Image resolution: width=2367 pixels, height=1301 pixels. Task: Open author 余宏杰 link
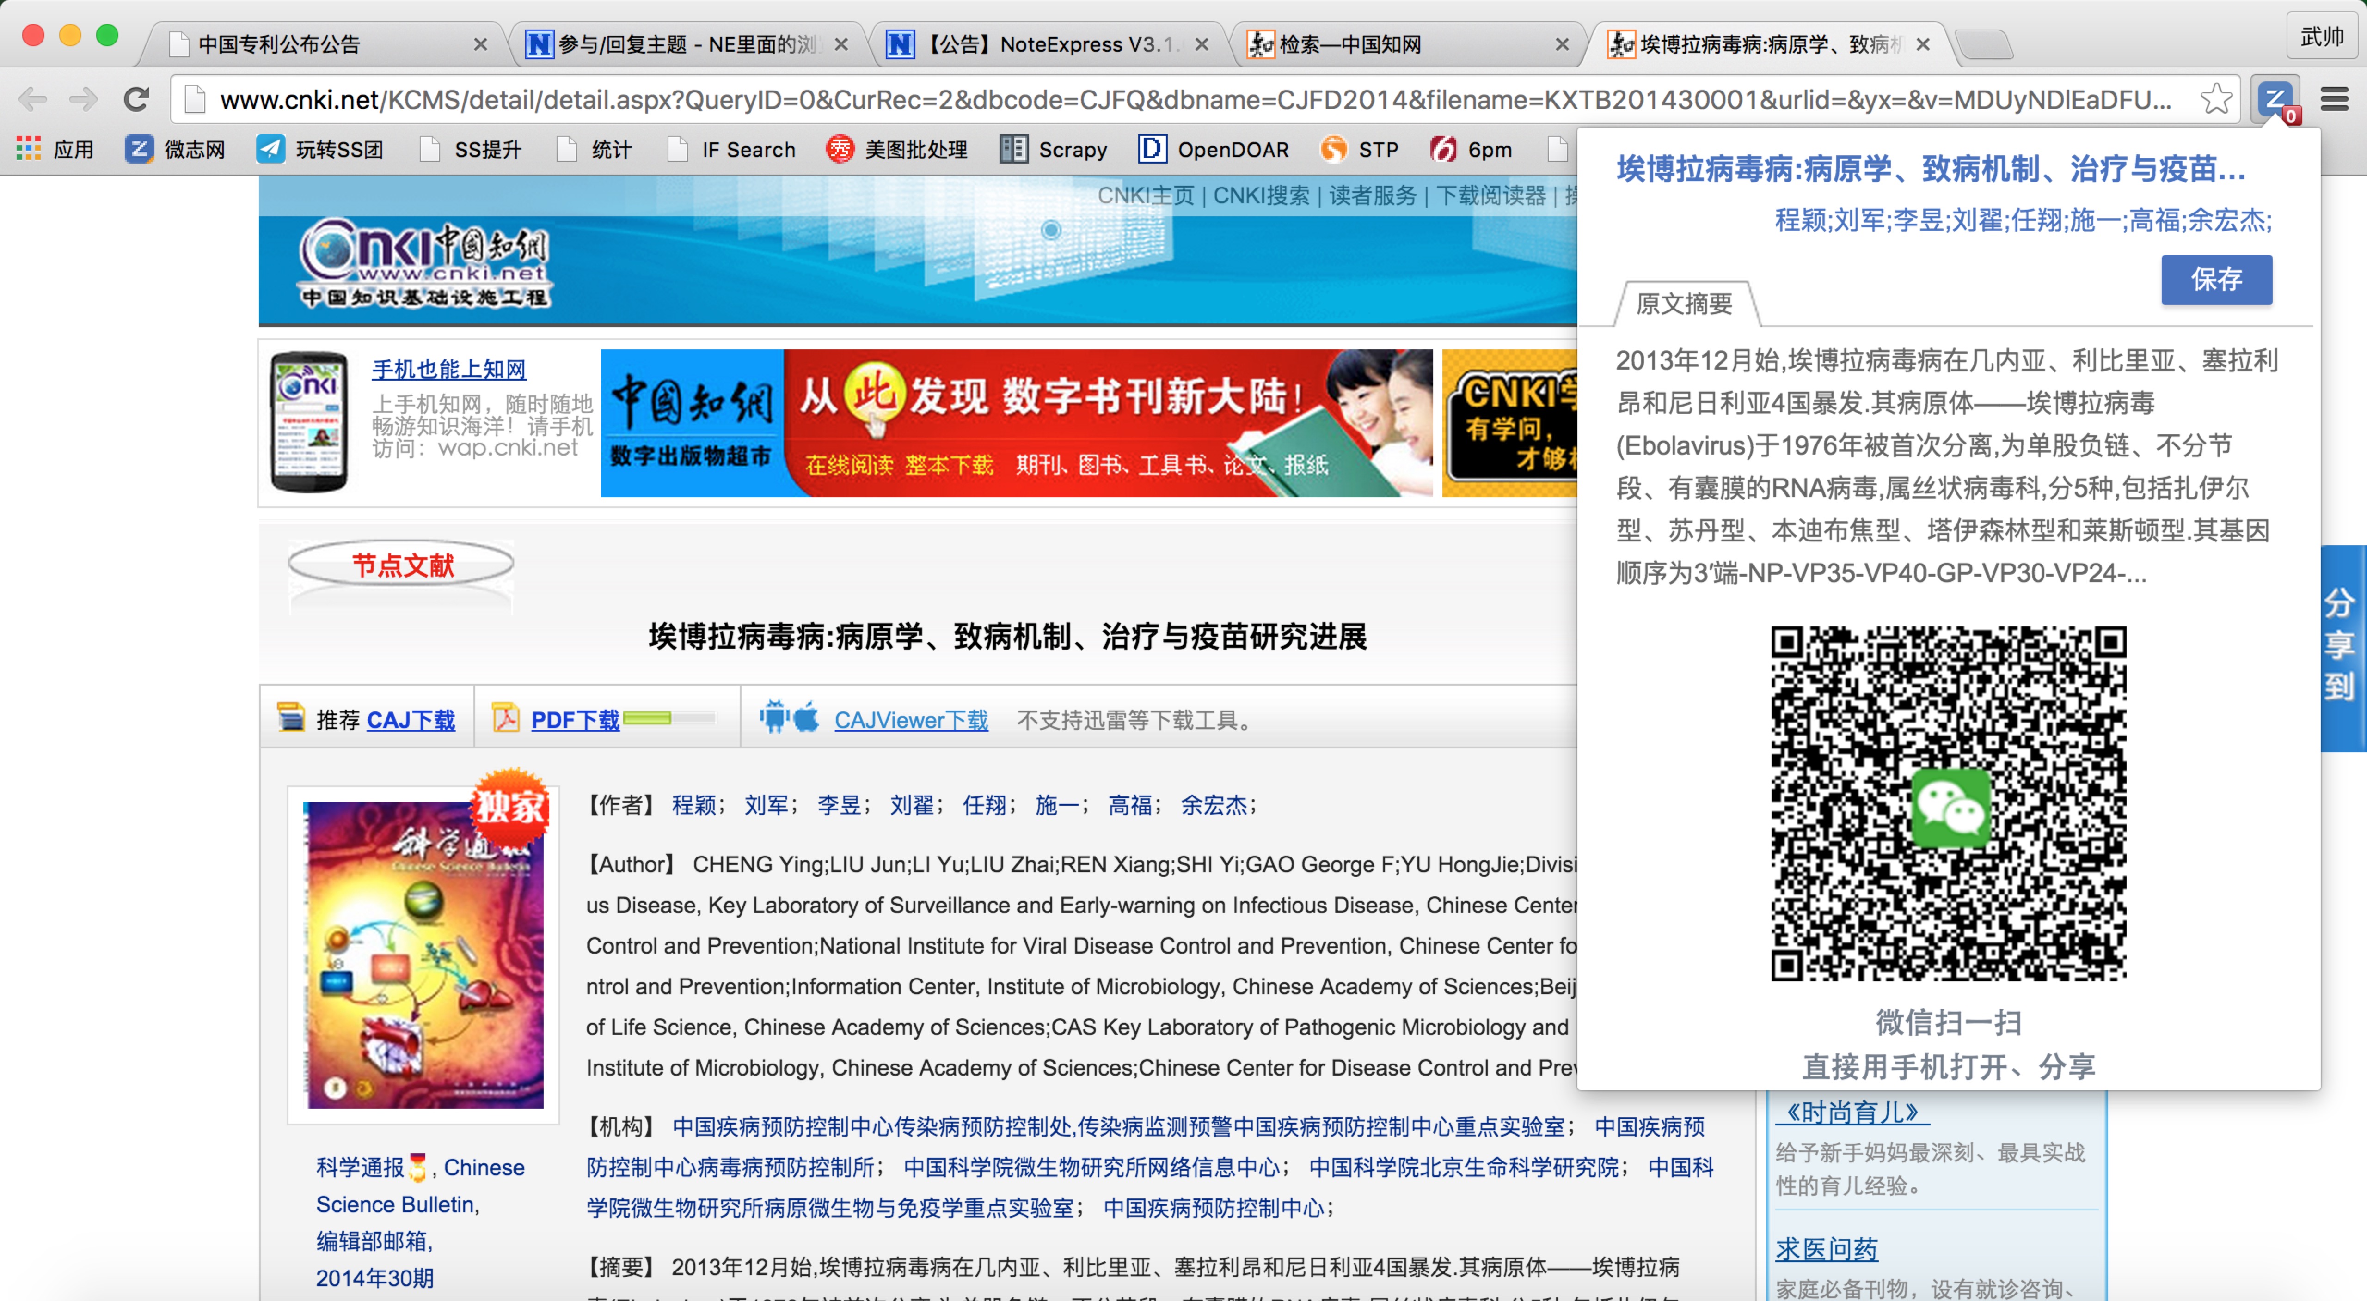[x=1214, y=805]
